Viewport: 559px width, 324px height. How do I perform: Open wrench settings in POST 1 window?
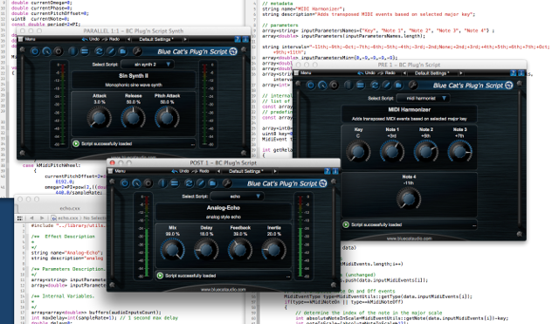point(227,183)
